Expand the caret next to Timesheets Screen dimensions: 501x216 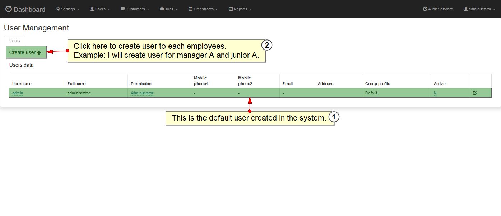click(x=217, y=9)
